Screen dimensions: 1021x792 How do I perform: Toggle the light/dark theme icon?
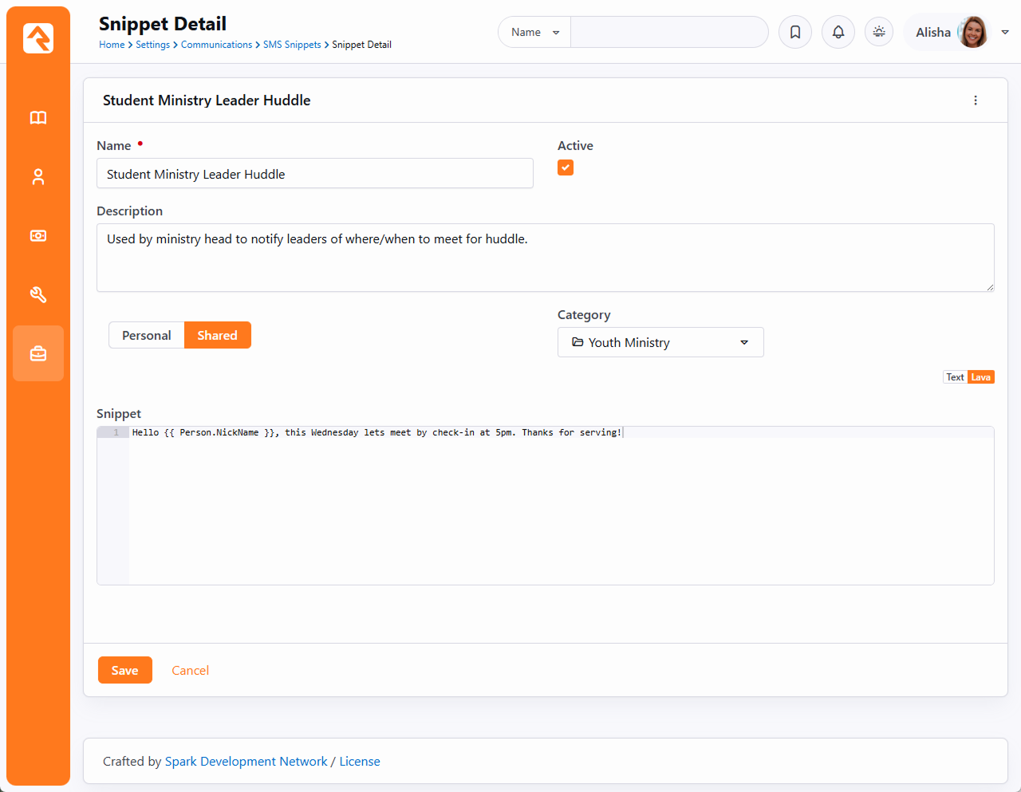pyautogui.click(x=879, y=32)
